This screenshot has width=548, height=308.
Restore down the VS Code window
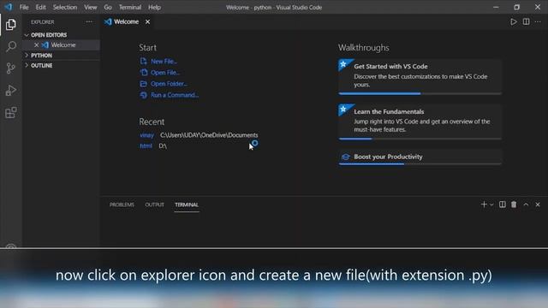pyautogui.click(x=517, y=7)
